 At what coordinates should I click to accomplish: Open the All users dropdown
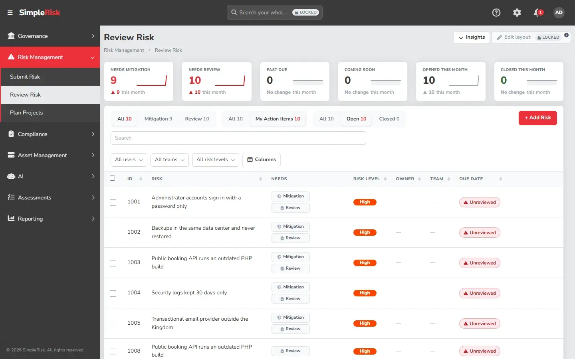(129, 160)
